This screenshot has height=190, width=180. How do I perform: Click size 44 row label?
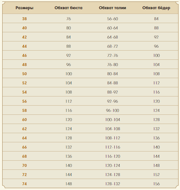coord(25,46)
